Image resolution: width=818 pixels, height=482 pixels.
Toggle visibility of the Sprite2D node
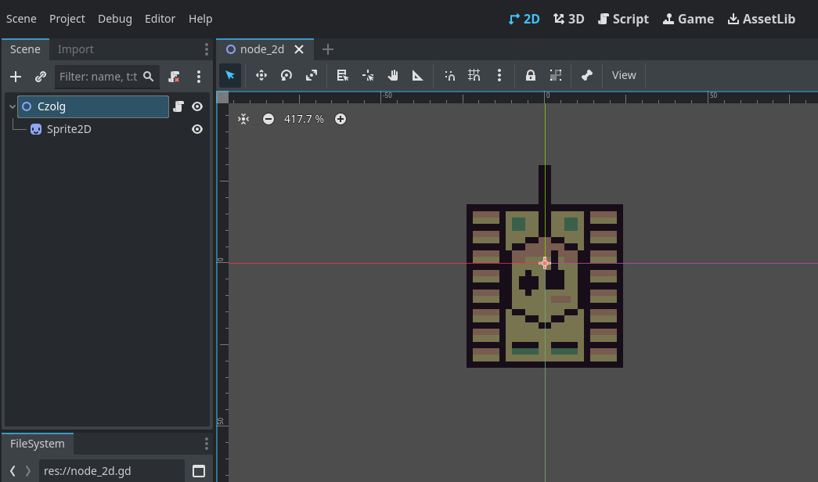point(197,129)
